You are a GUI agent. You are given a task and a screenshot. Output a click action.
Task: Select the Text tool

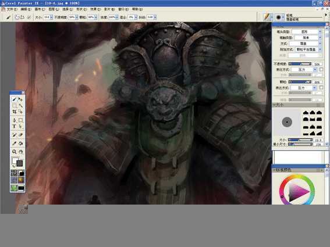(x=14, y=127)
